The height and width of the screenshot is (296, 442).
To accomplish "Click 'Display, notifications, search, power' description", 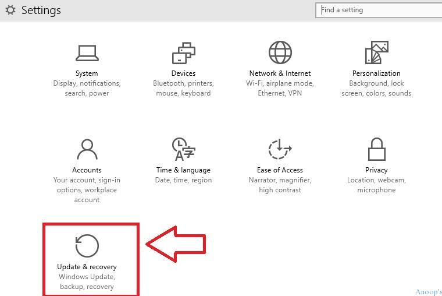I will pos(87,89).
